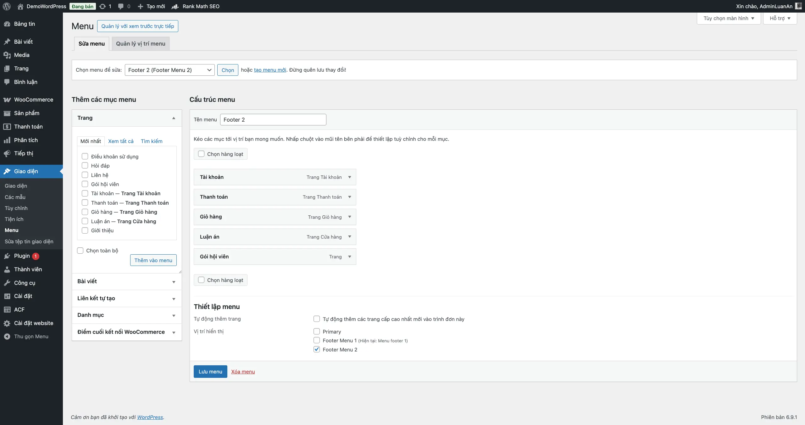Open the Media library
805x425 pixels.
(22, 55)
